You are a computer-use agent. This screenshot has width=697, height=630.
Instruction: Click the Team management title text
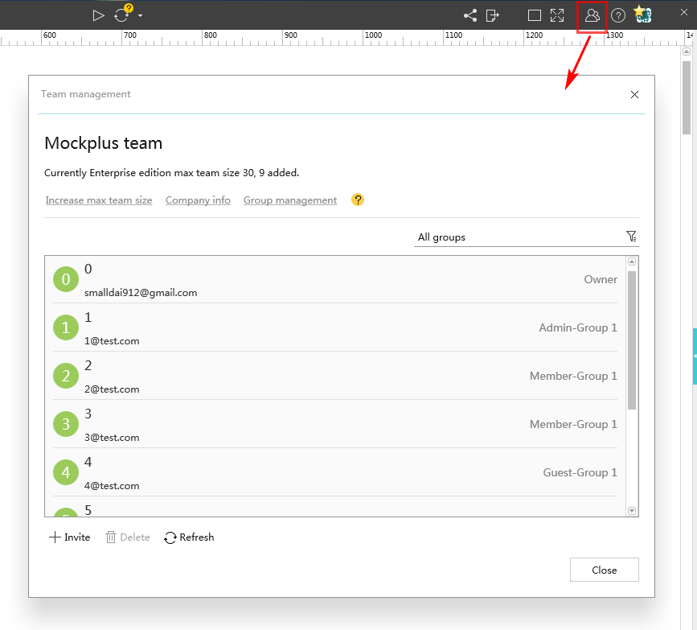[86, 94]
